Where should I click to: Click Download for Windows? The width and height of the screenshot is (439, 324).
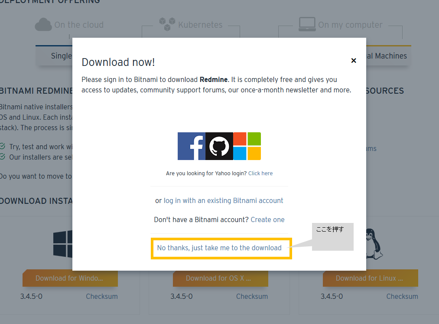click(70, 278)
